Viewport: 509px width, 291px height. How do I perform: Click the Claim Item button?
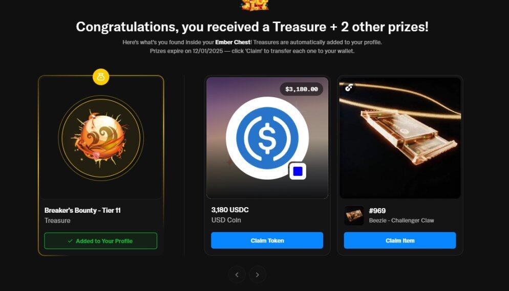[399, 240]
